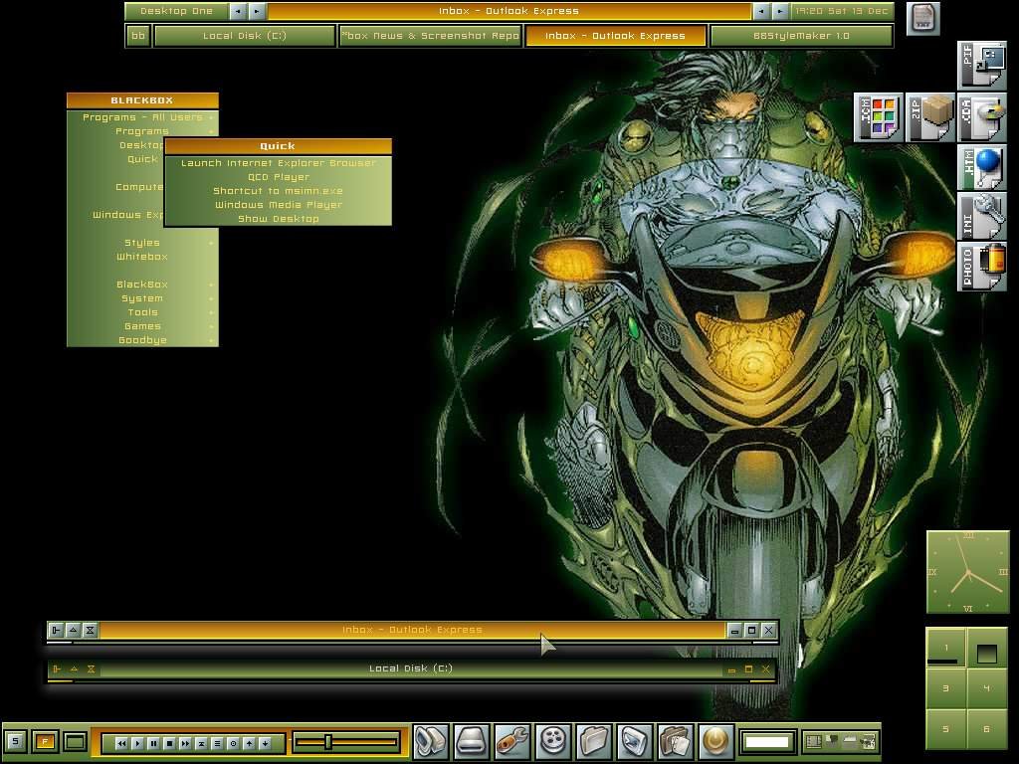Open the PHOTO film roll desktop icon
1019x764 pixels.
[982, 267]
